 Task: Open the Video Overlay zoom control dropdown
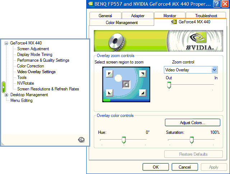[215, 70]
